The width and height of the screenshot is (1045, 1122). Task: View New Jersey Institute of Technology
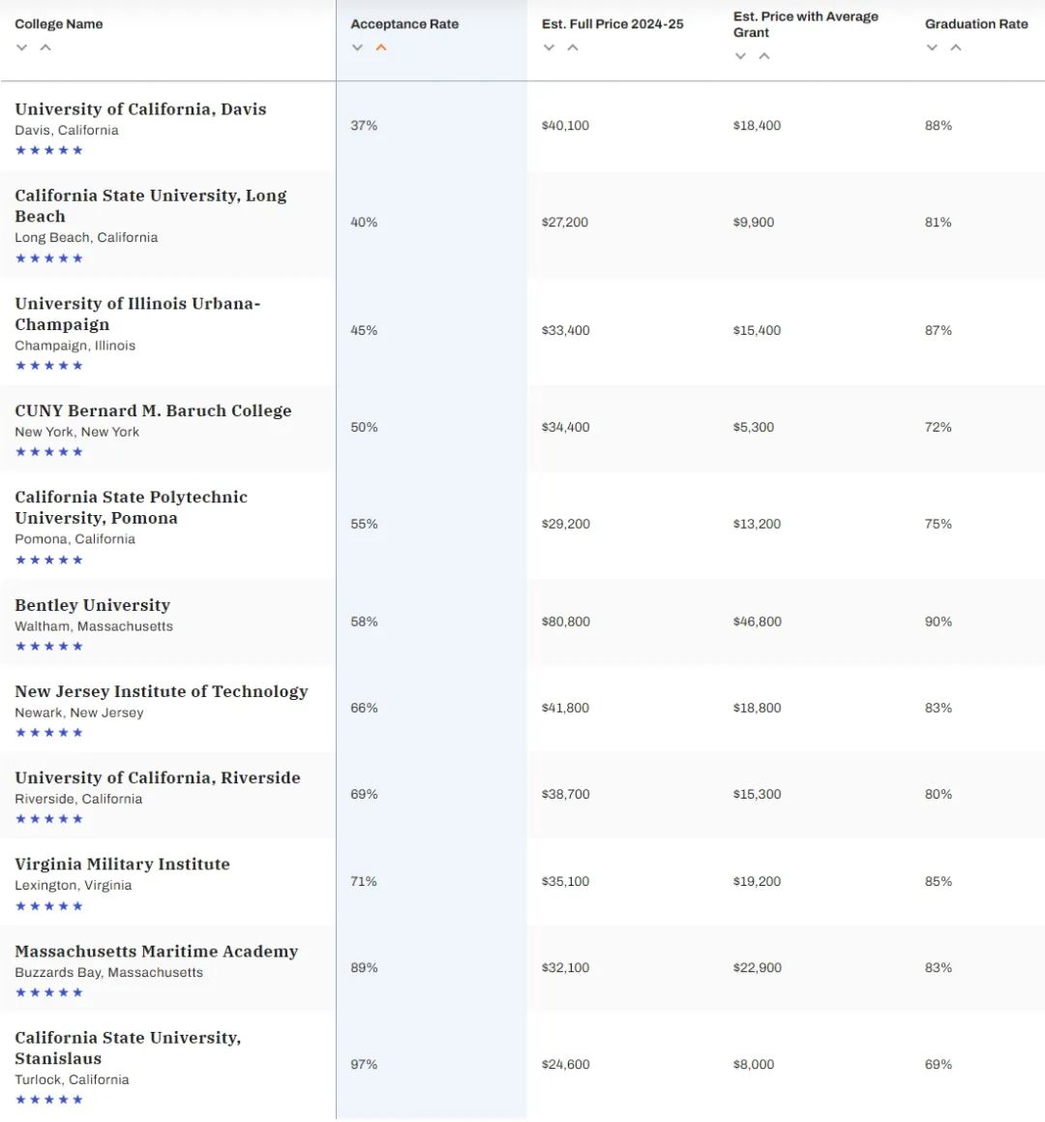tap(162, 691)
